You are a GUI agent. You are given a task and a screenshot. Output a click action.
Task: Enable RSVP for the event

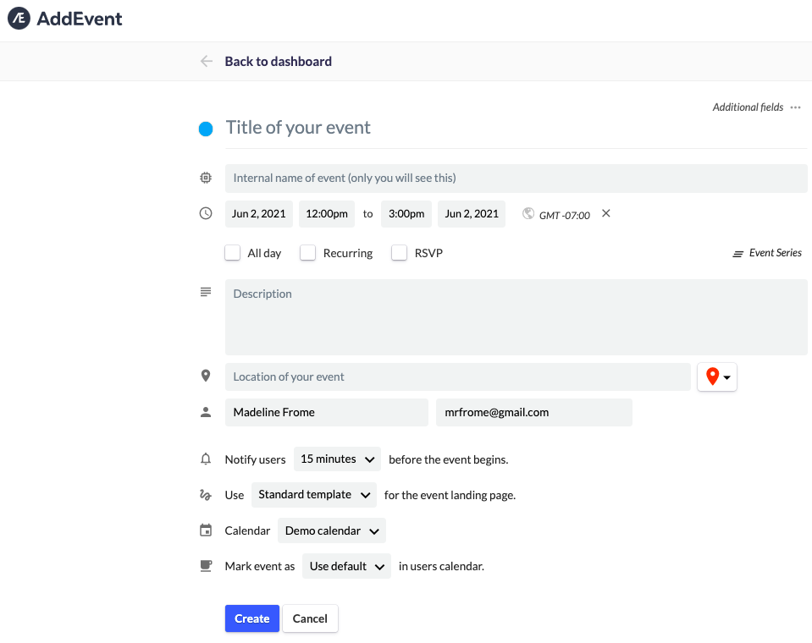[x=399, y=252]
